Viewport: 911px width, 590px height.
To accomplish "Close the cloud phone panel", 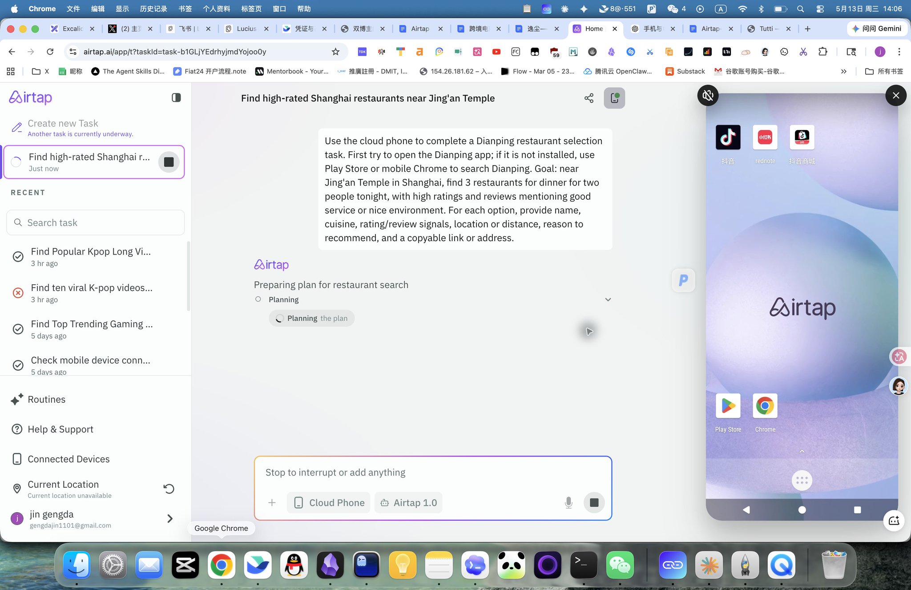I will point(896,95).
